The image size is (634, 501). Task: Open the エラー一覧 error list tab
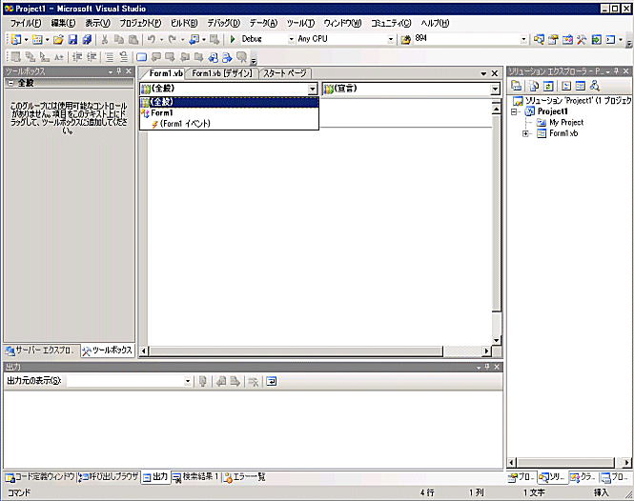(245, 477)
